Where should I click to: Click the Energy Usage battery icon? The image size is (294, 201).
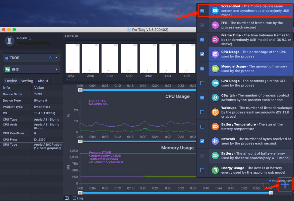tap(215, 170)
